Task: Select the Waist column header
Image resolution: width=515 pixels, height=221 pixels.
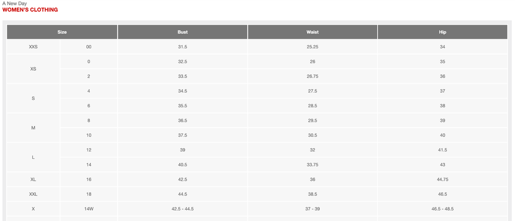Action: pyautogui.click(x=312, y=32)
